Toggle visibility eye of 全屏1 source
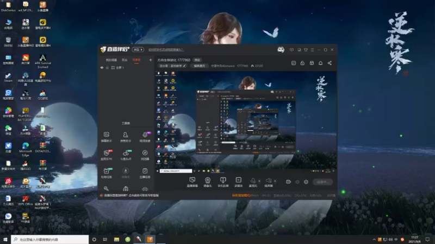The width and height of the screenshot is (435, 244). (102, 67)
